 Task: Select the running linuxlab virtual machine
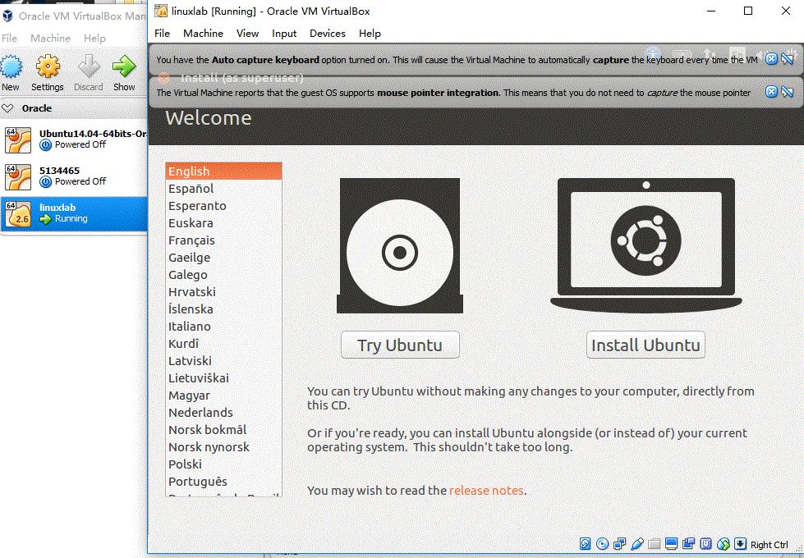(74, 213)
